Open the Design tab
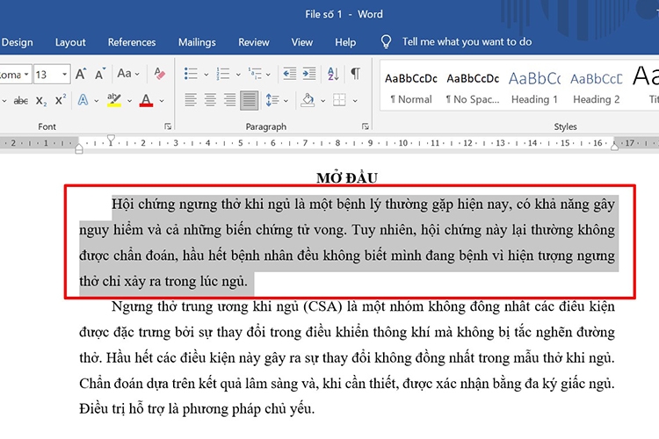 [x=17, y=42]
